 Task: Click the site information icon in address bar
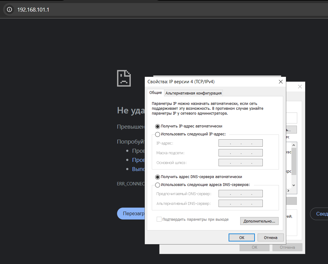tap(9, 10)
